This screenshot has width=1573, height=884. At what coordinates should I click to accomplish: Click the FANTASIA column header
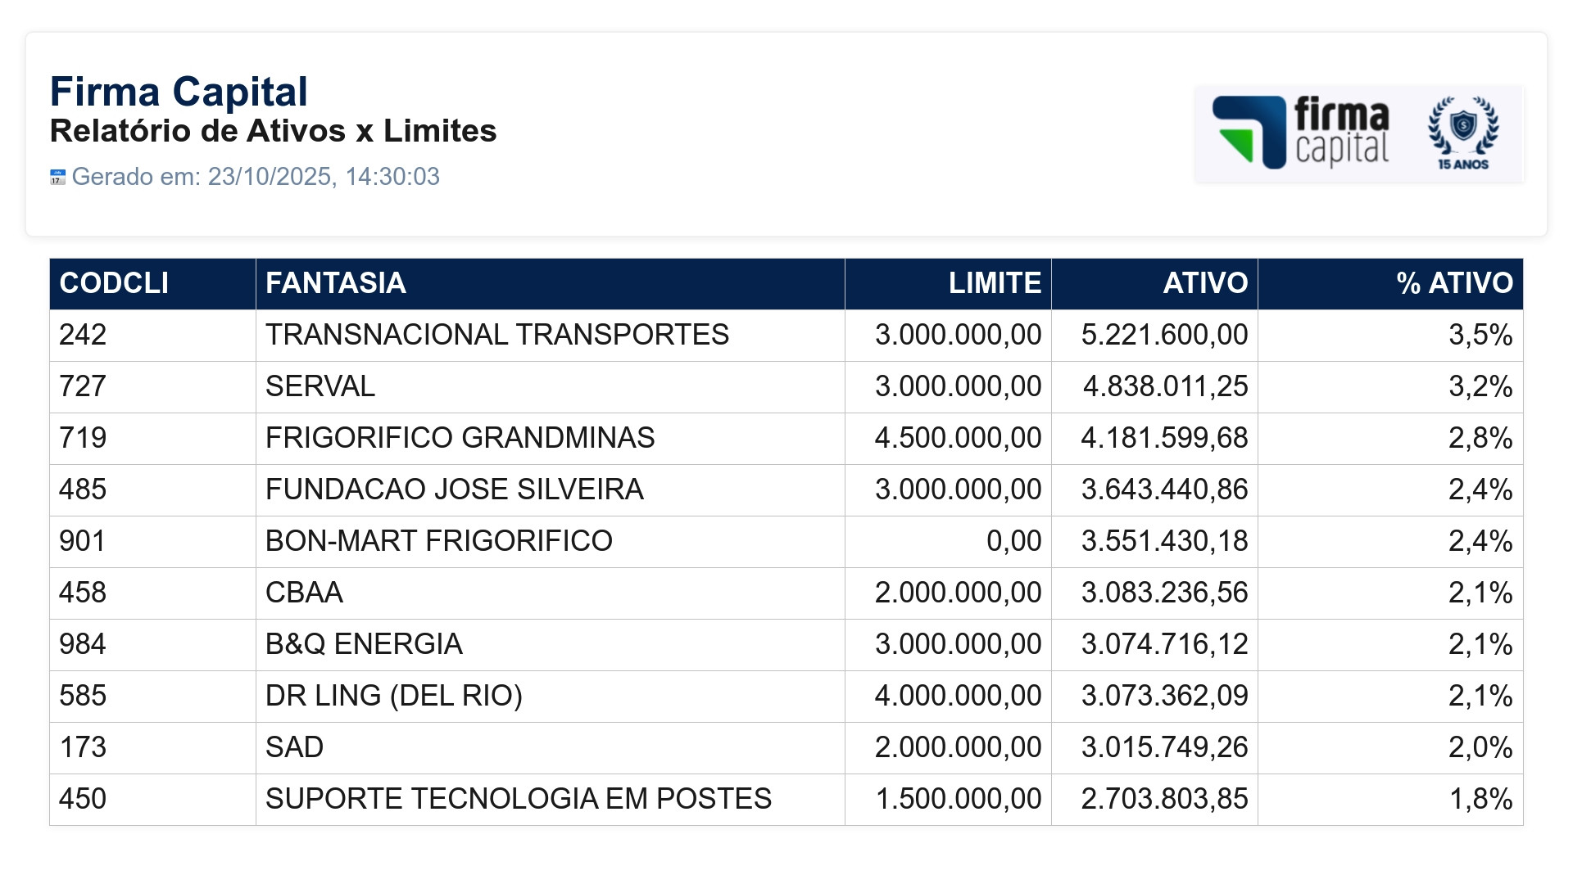point(336,283)
